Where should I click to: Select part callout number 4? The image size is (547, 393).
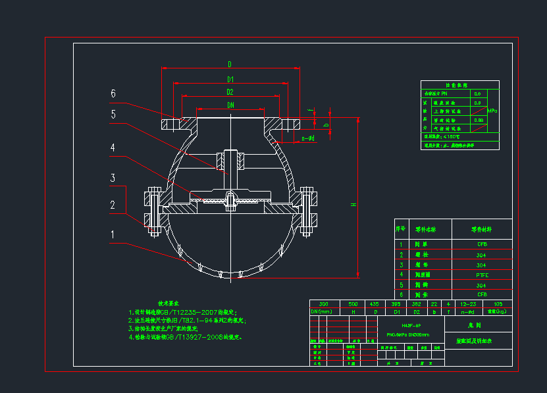click(x=113, y=148)
